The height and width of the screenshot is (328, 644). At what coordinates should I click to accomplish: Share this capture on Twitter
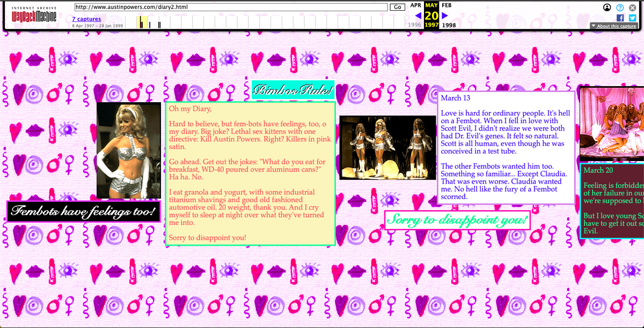coord(632,18)
